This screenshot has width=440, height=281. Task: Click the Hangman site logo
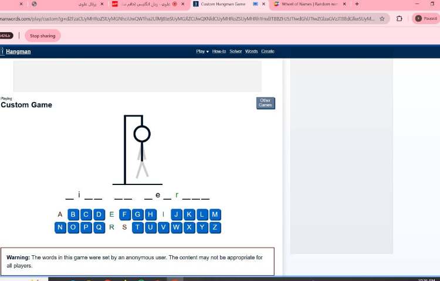pos(18,52)
